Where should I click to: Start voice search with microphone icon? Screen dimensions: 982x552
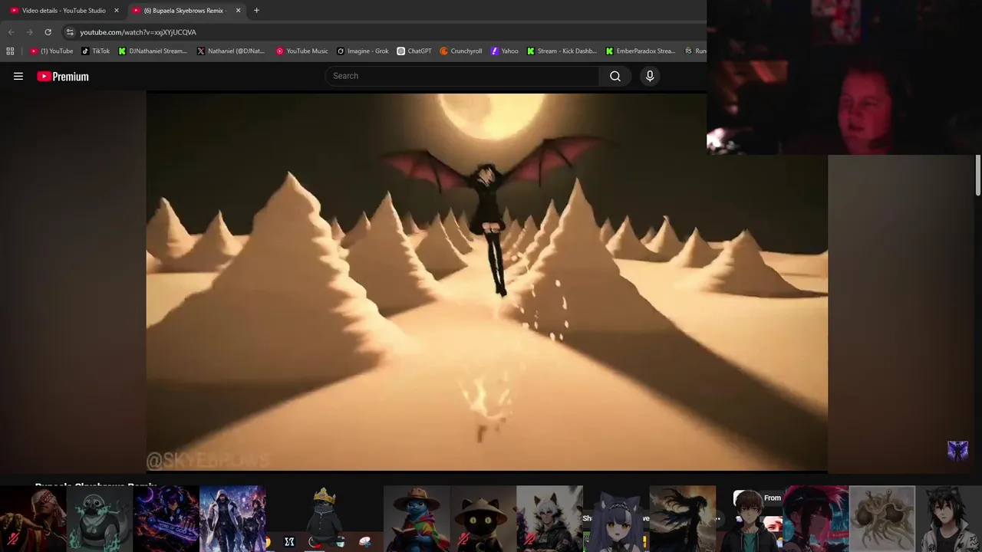[650, 76]
